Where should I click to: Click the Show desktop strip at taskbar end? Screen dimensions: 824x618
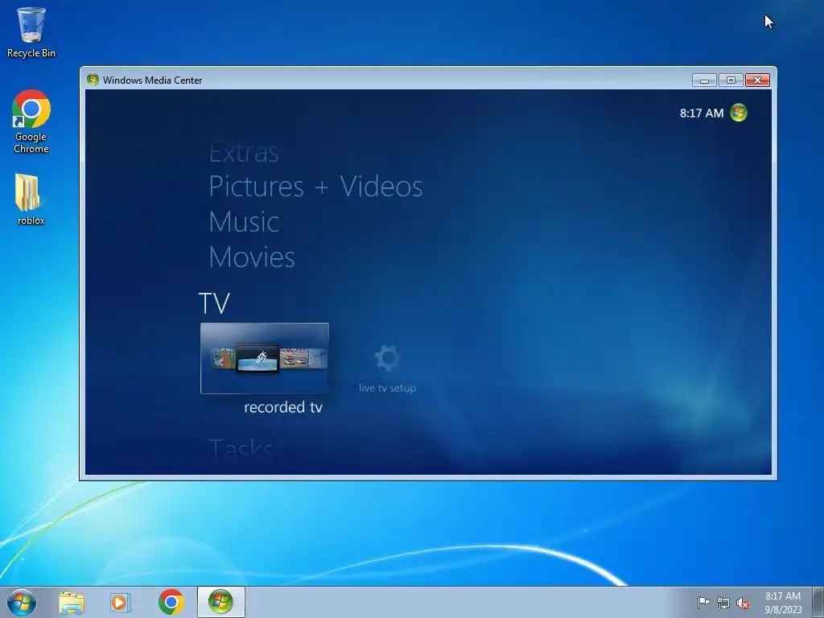pyautogui.click(x=818, y=602)
